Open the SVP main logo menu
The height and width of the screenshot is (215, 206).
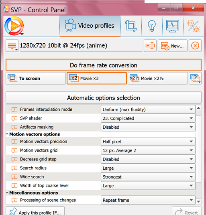[x=14, y=26]
